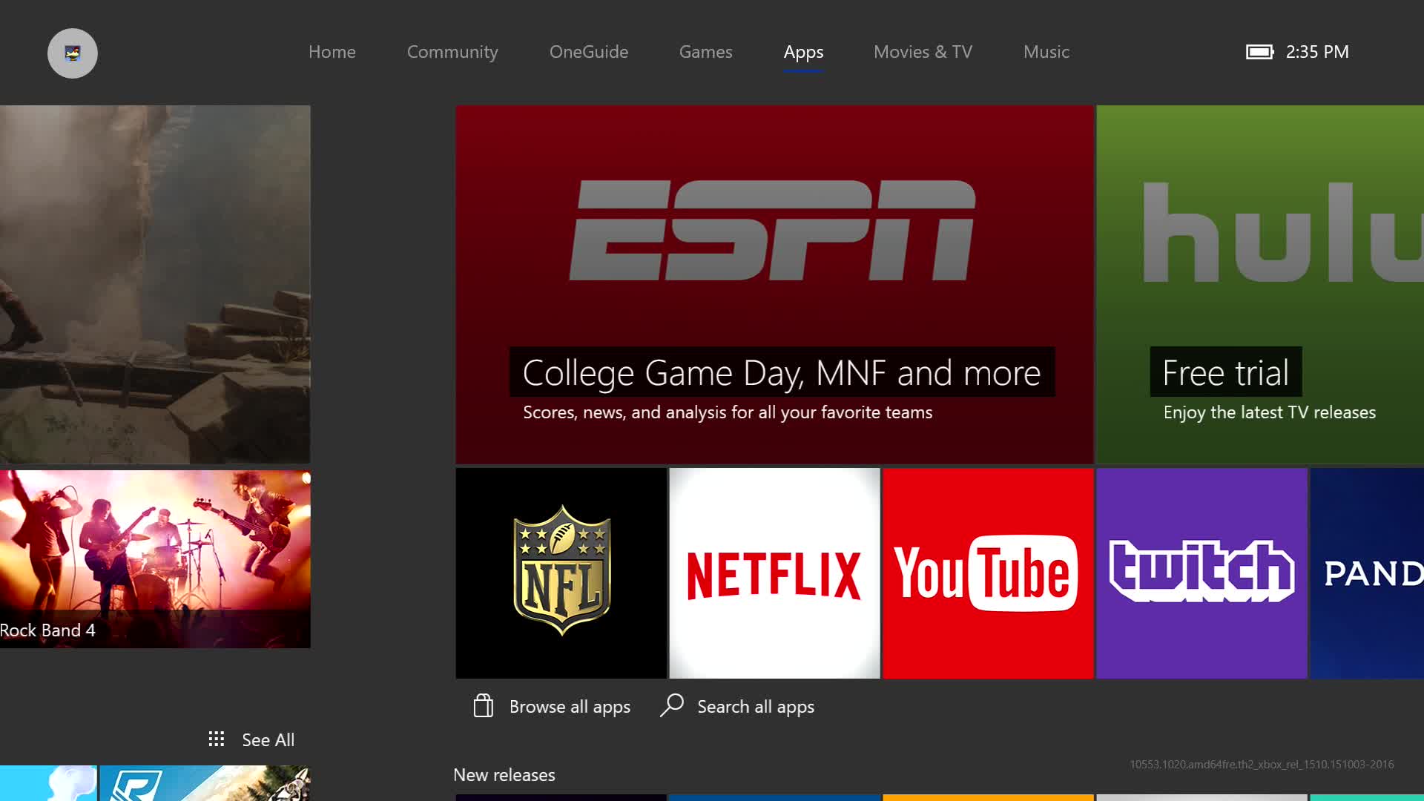Open the YouTube app tile

(988, 573)
